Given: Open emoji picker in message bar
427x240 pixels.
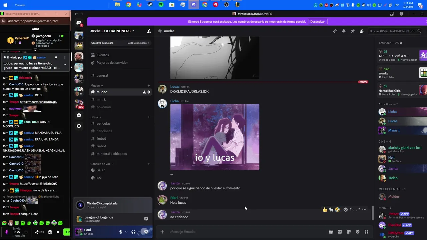Looking at the screenshot, I should point(358,232).
